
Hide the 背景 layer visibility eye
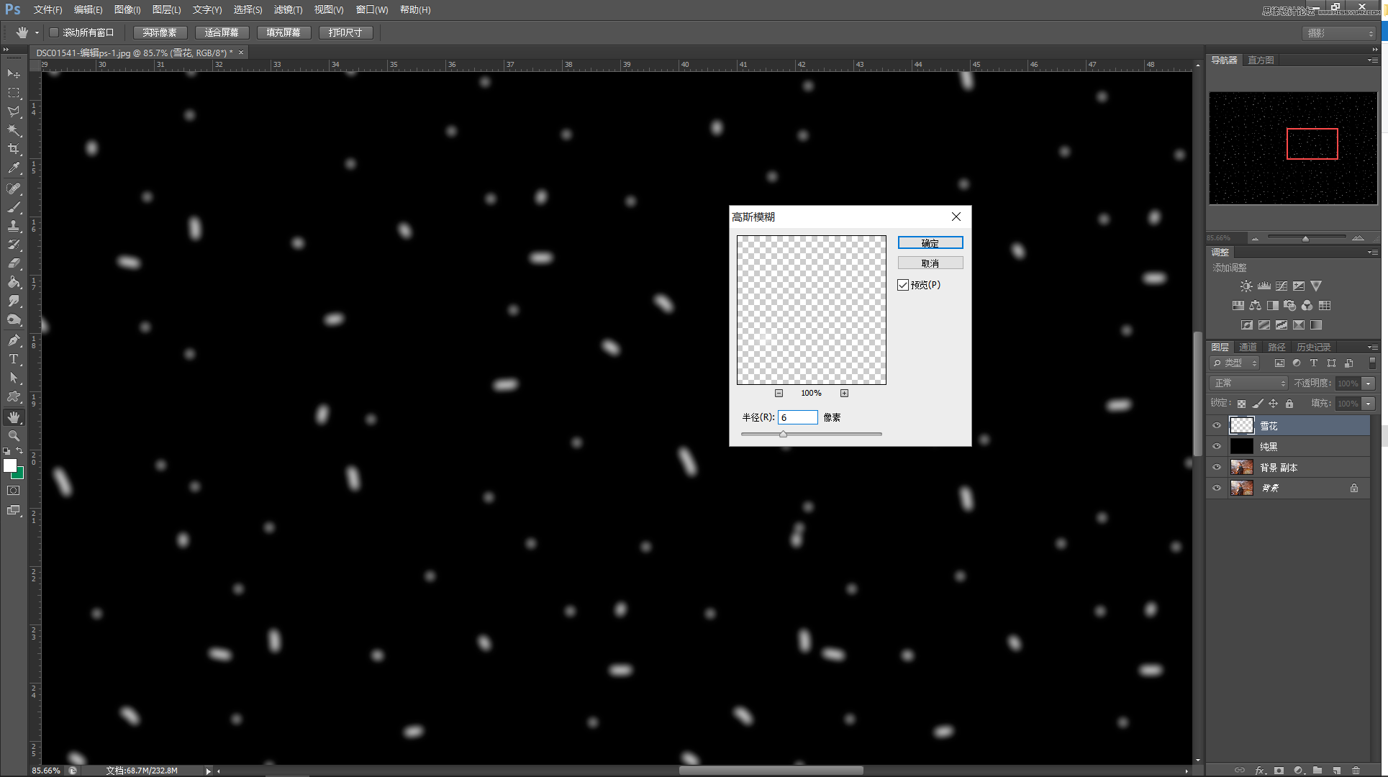1217,488
